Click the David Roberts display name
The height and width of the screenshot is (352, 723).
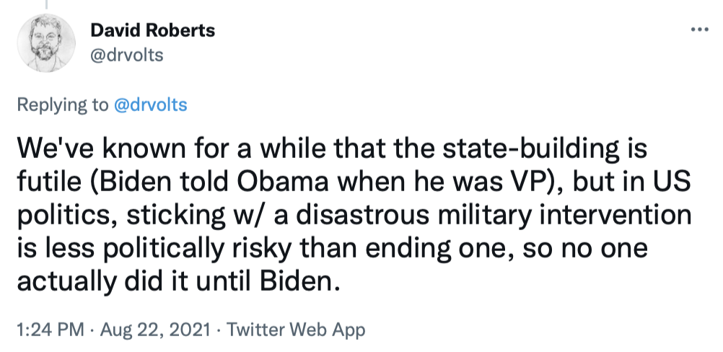tap(153, 31)
